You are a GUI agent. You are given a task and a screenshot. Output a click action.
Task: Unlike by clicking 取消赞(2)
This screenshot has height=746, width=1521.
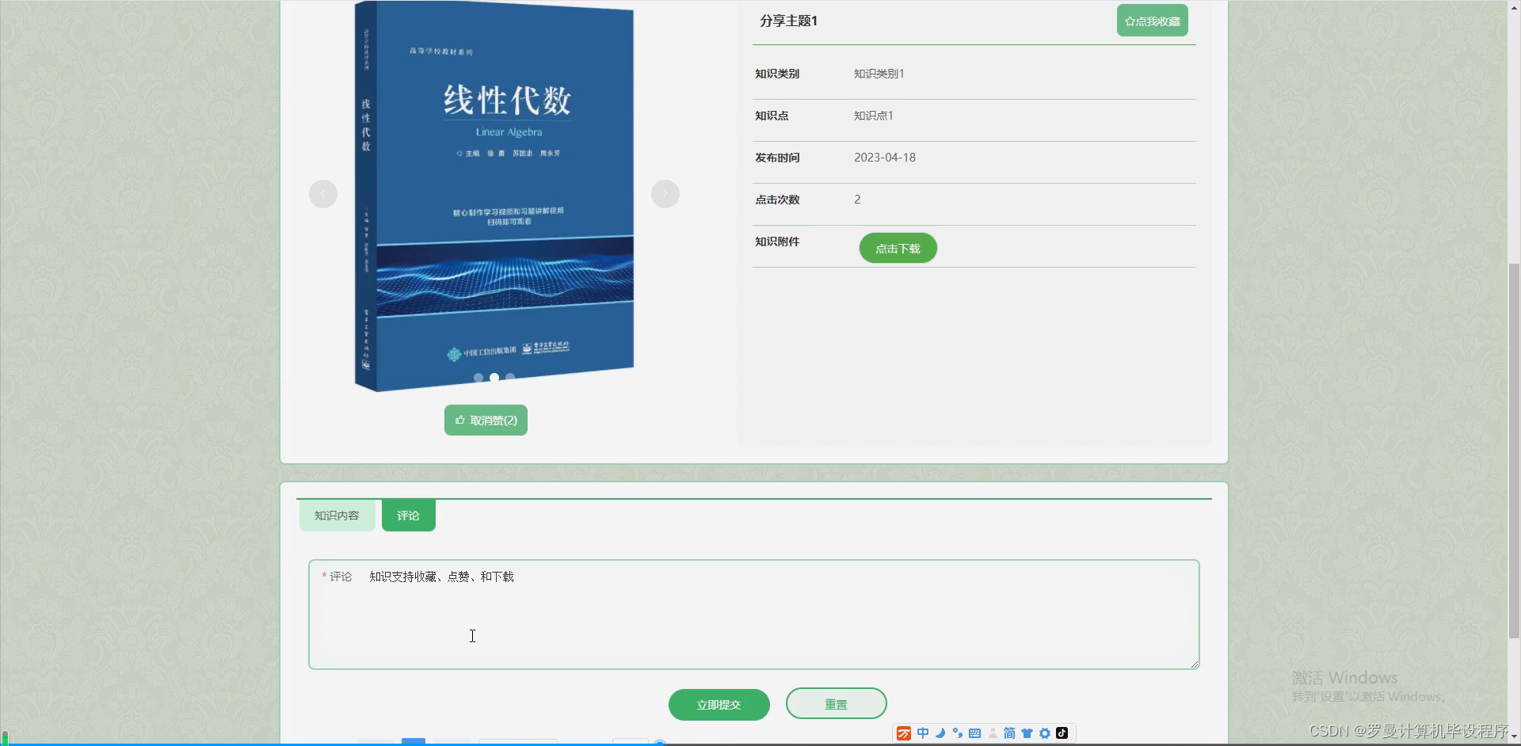click(x=485, y=420)
